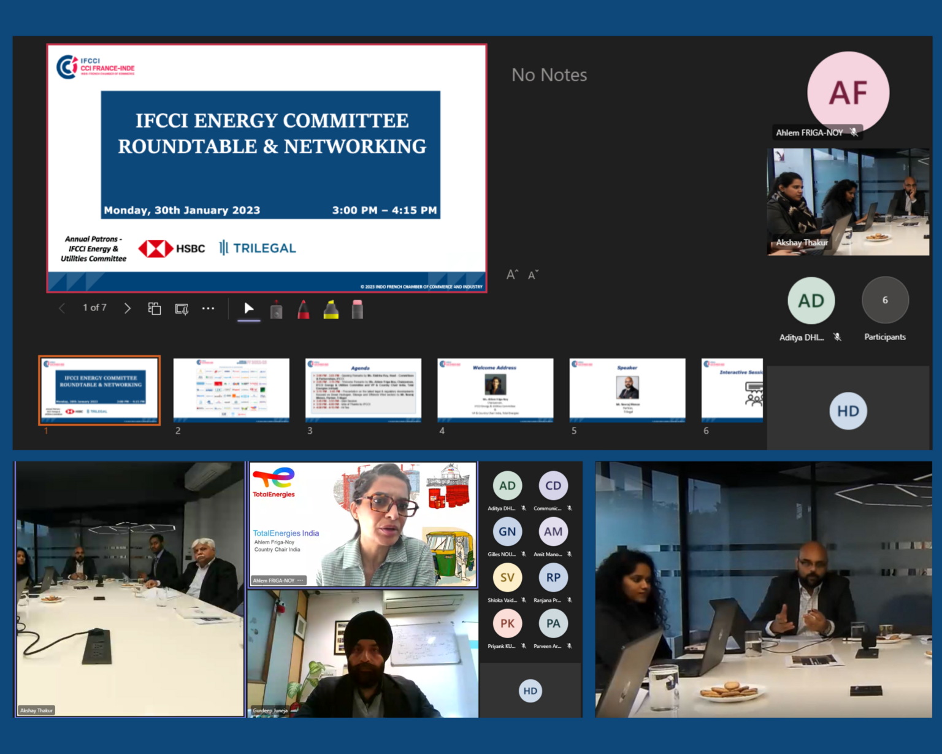Open the 6 Participants overflow bubble
This screenshot has height=754, width=942.
884,301
